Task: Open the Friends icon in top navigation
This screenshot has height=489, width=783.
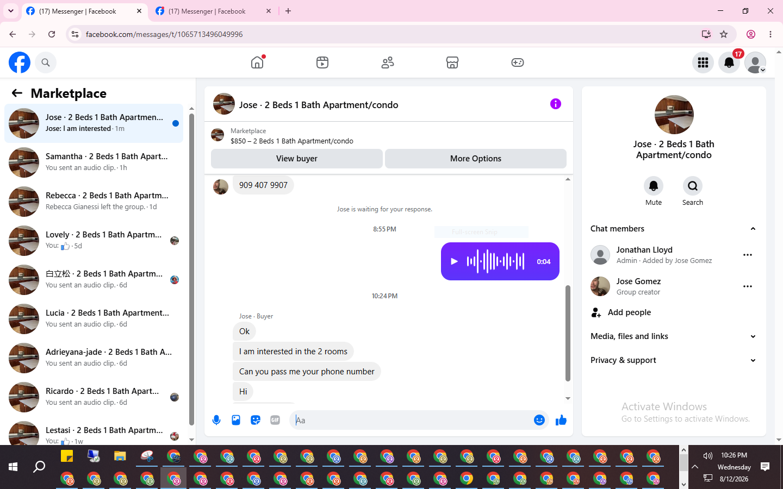Action: [x=388, y=62]
